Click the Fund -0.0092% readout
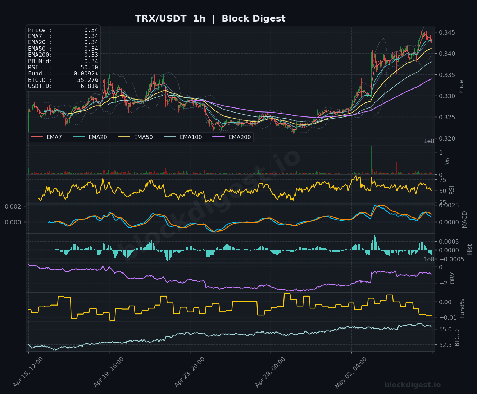This screenshot has width=477, height=394. click(63, 74)
